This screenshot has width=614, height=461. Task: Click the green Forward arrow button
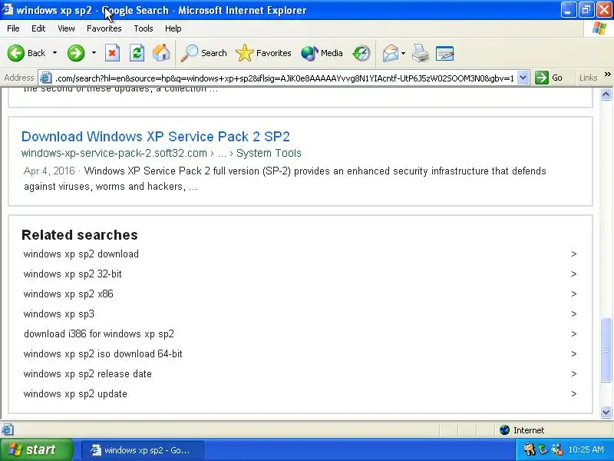tap(75, 53)
